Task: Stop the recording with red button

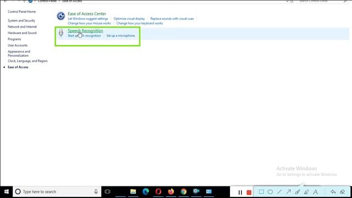Action: (249, 193)
